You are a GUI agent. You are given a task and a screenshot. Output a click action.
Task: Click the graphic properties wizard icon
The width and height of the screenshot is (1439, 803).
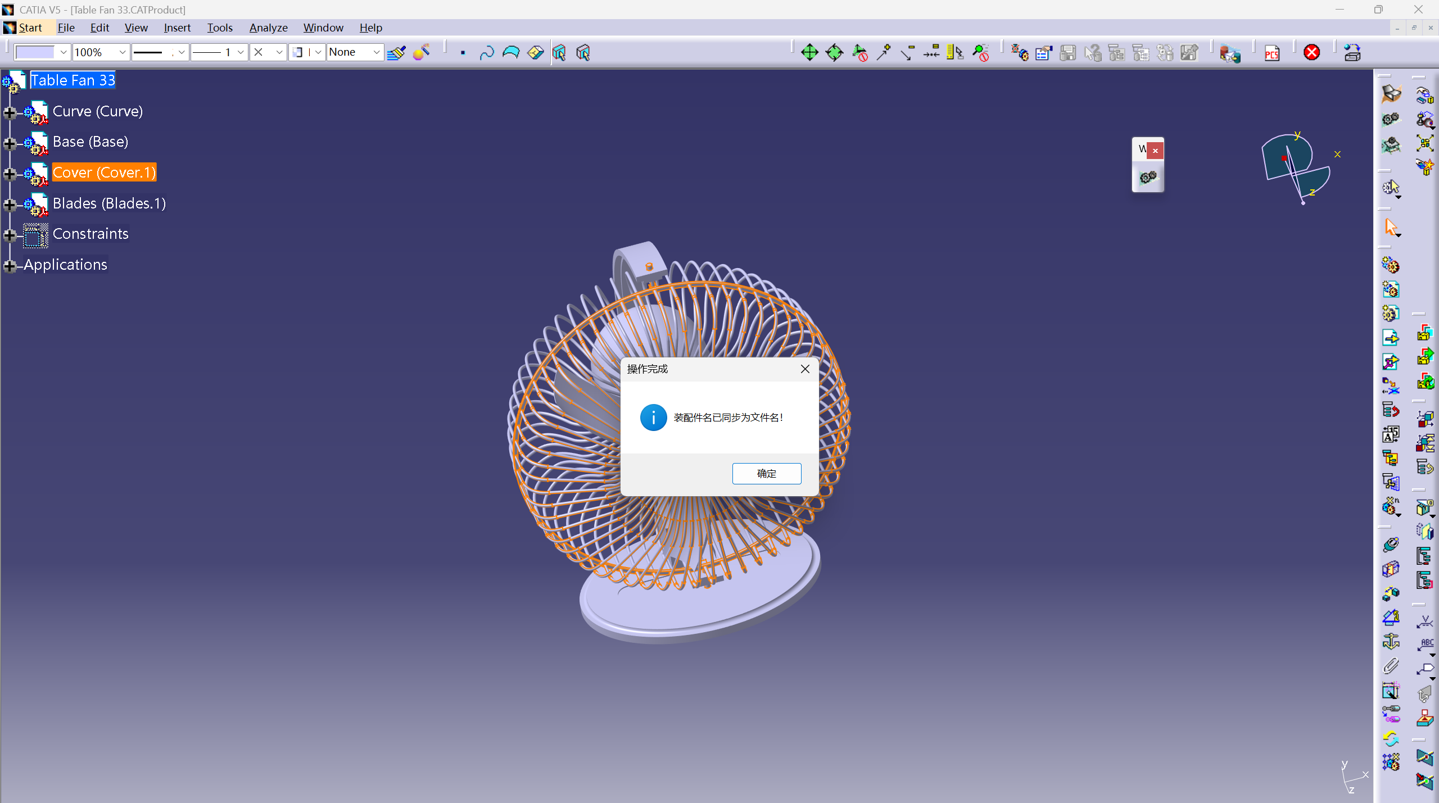pos(422,52)
